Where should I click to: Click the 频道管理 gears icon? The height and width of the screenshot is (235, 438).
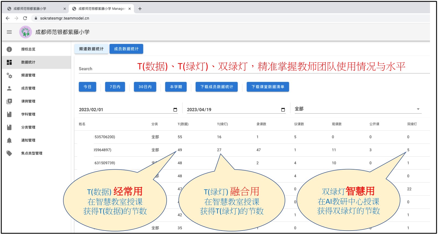tap(9, 75)
